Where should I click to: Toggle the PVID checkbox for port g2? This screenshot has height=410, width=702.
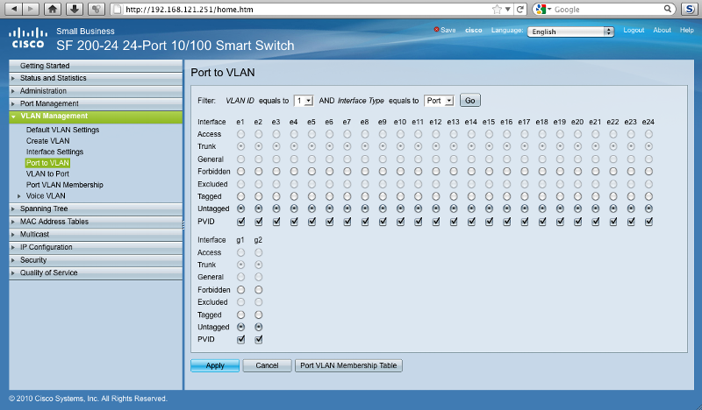click(258, 339)
